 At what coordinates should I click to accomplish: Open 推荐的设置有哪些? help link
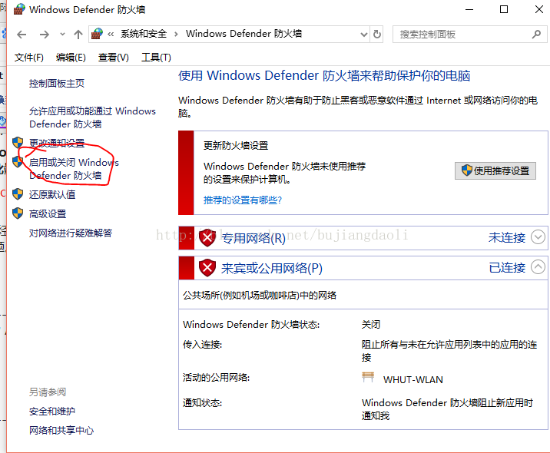click(243, 200)
